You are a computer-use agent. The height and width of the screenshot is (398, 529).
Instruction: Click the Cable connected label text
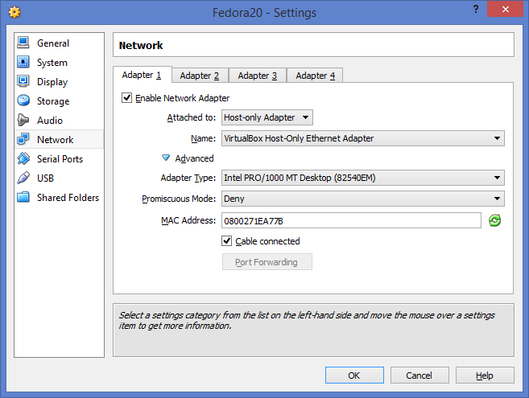267,241
